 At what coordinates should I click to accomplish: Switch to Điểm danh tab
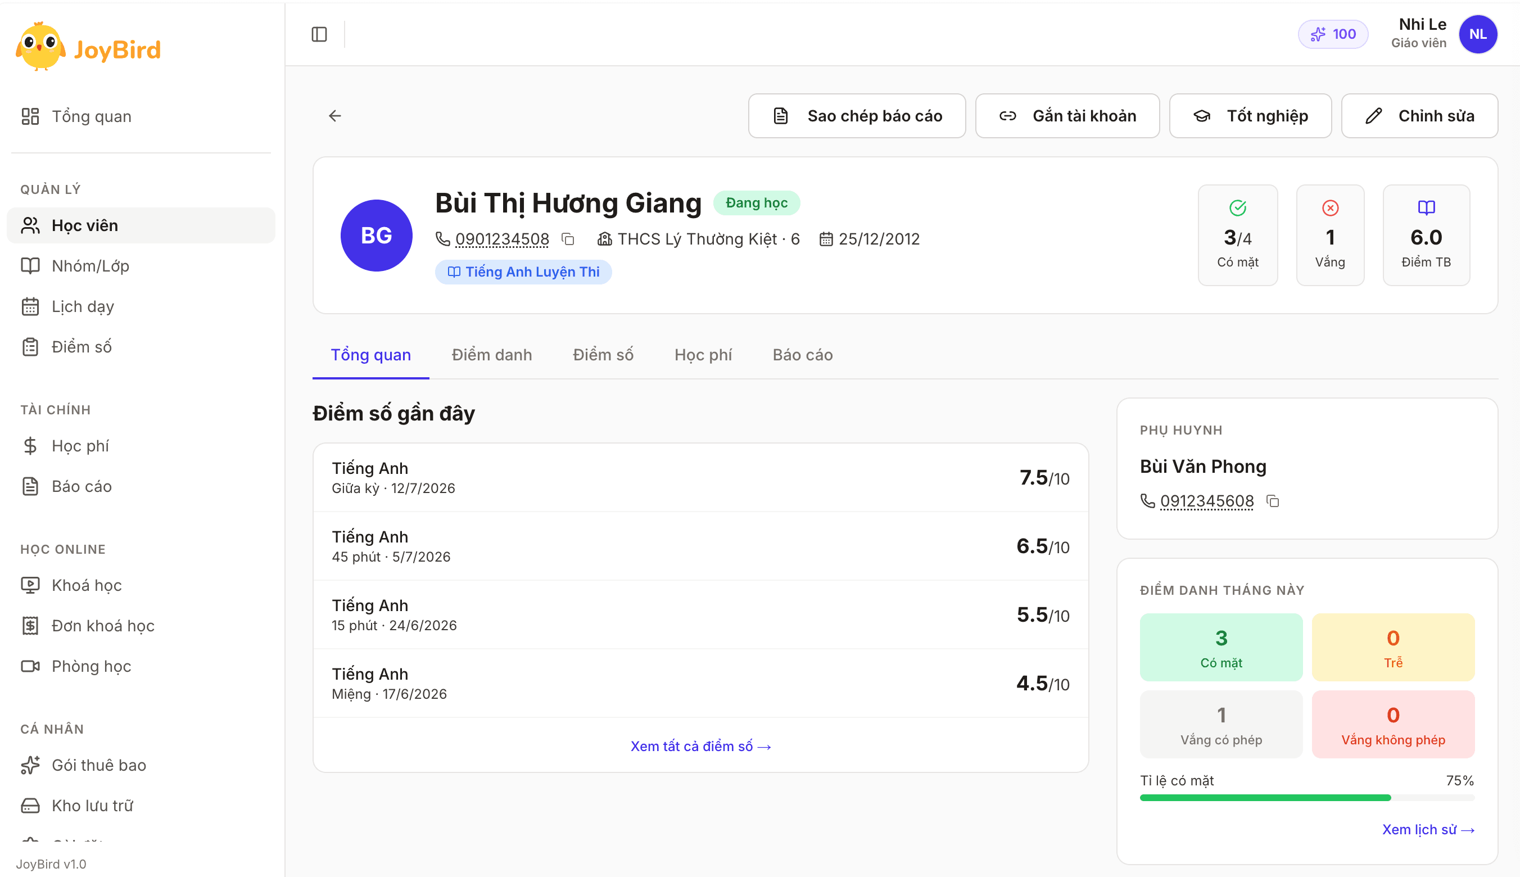click(492, 355)
